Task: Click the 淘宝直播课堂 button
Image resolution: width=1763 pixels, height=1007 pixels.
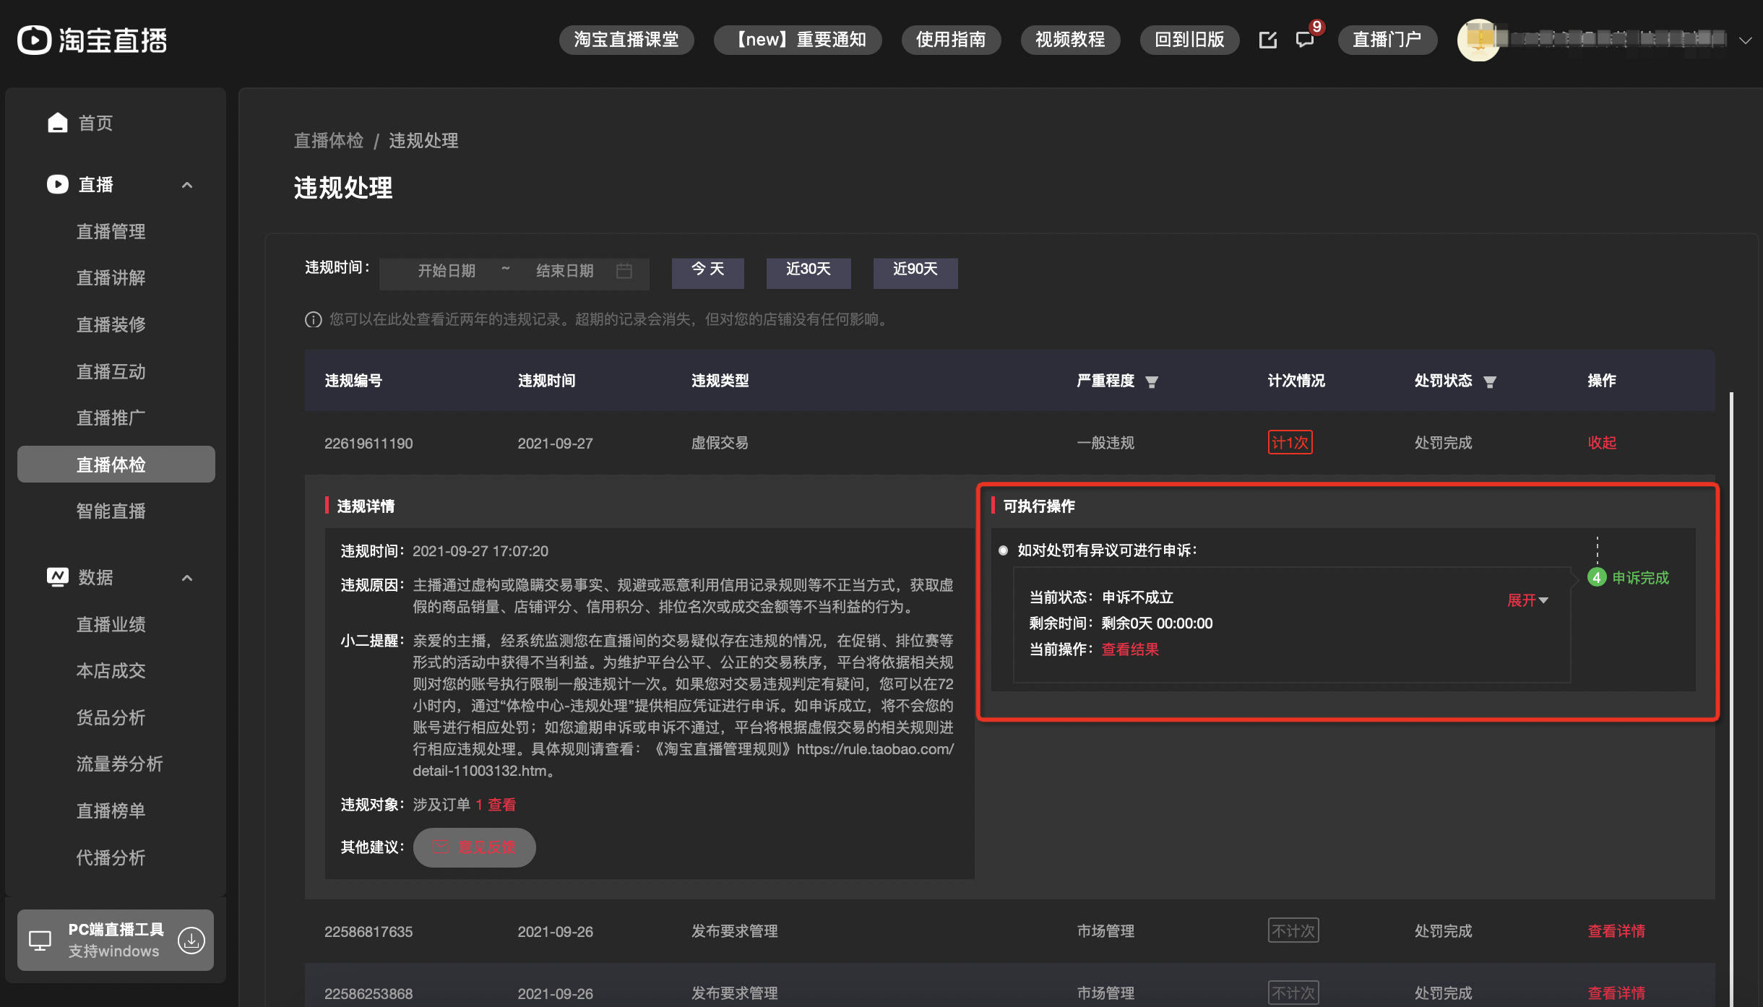Action: coord(626,40)
